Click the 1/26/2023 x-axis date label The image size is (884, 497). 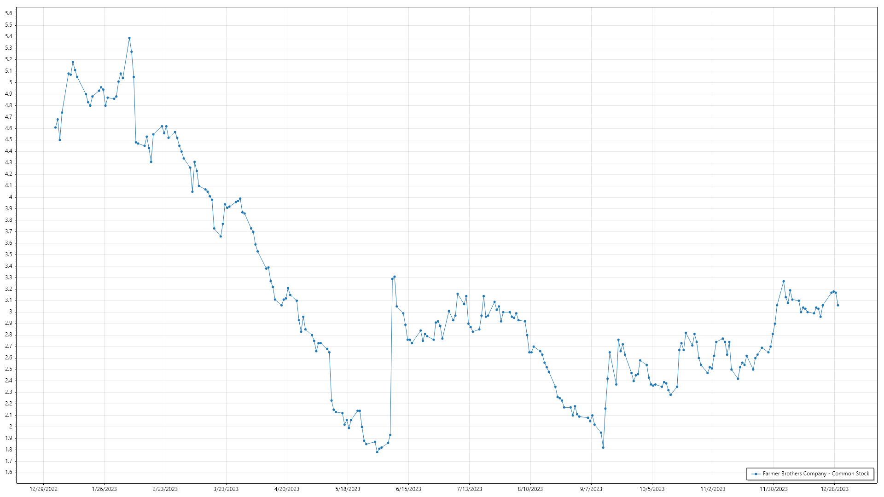105,489
